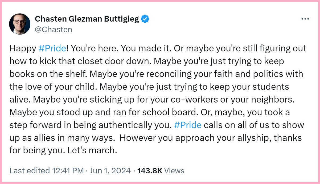Click the display name Chasten Glezman Buttigieg
This screenshot has width=320, height=184.
(87, 19)
